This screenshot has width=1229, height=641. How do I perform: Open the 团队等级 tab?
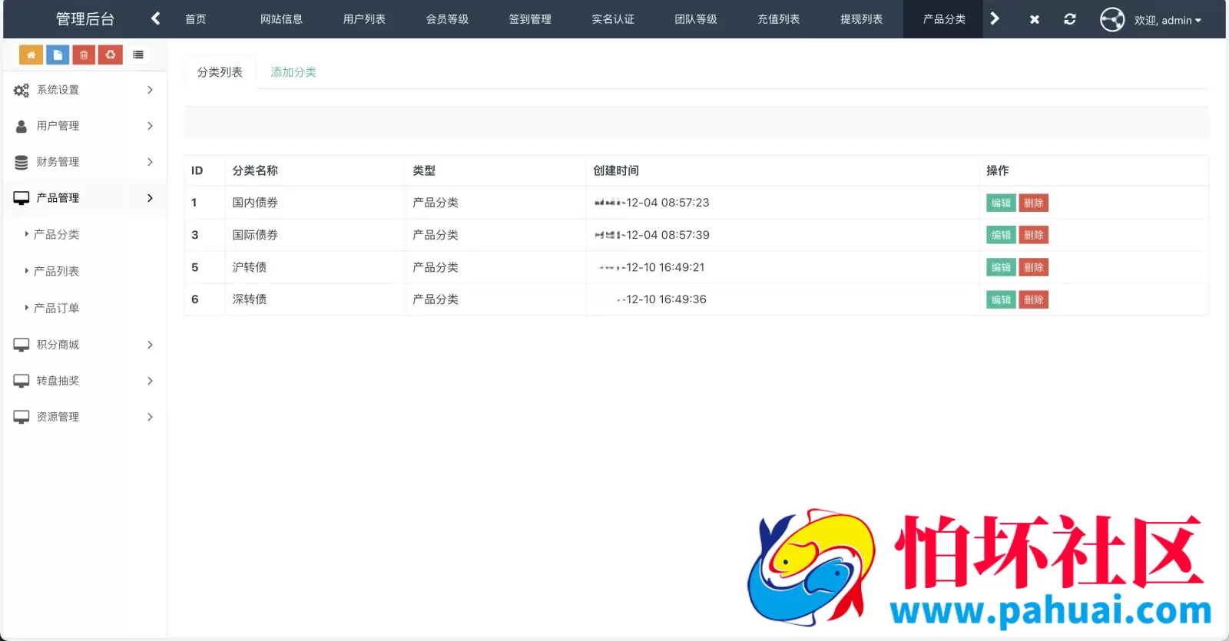tap(696, 19)
